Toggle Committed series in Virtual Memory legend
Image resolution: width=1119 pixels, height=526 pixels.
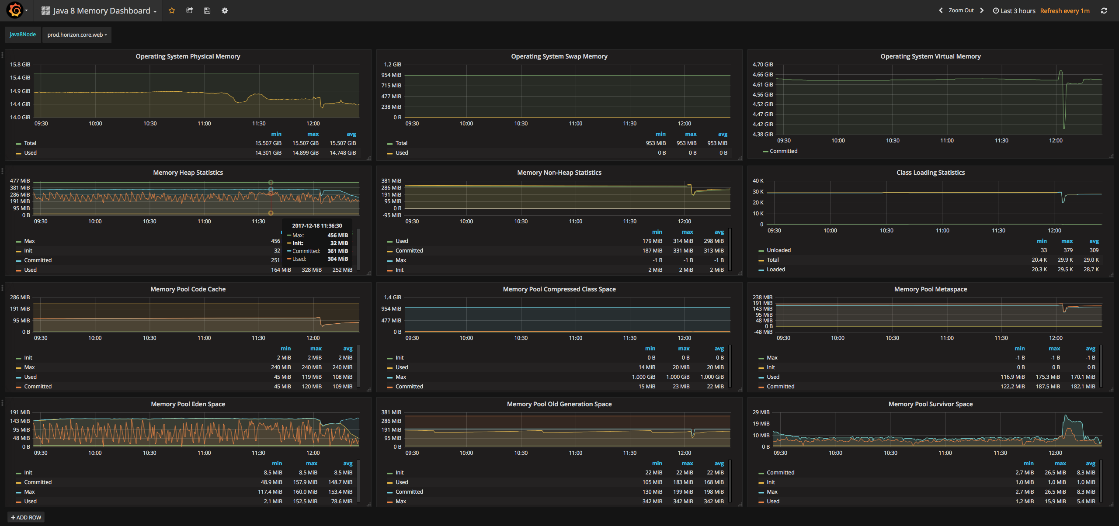783,151
